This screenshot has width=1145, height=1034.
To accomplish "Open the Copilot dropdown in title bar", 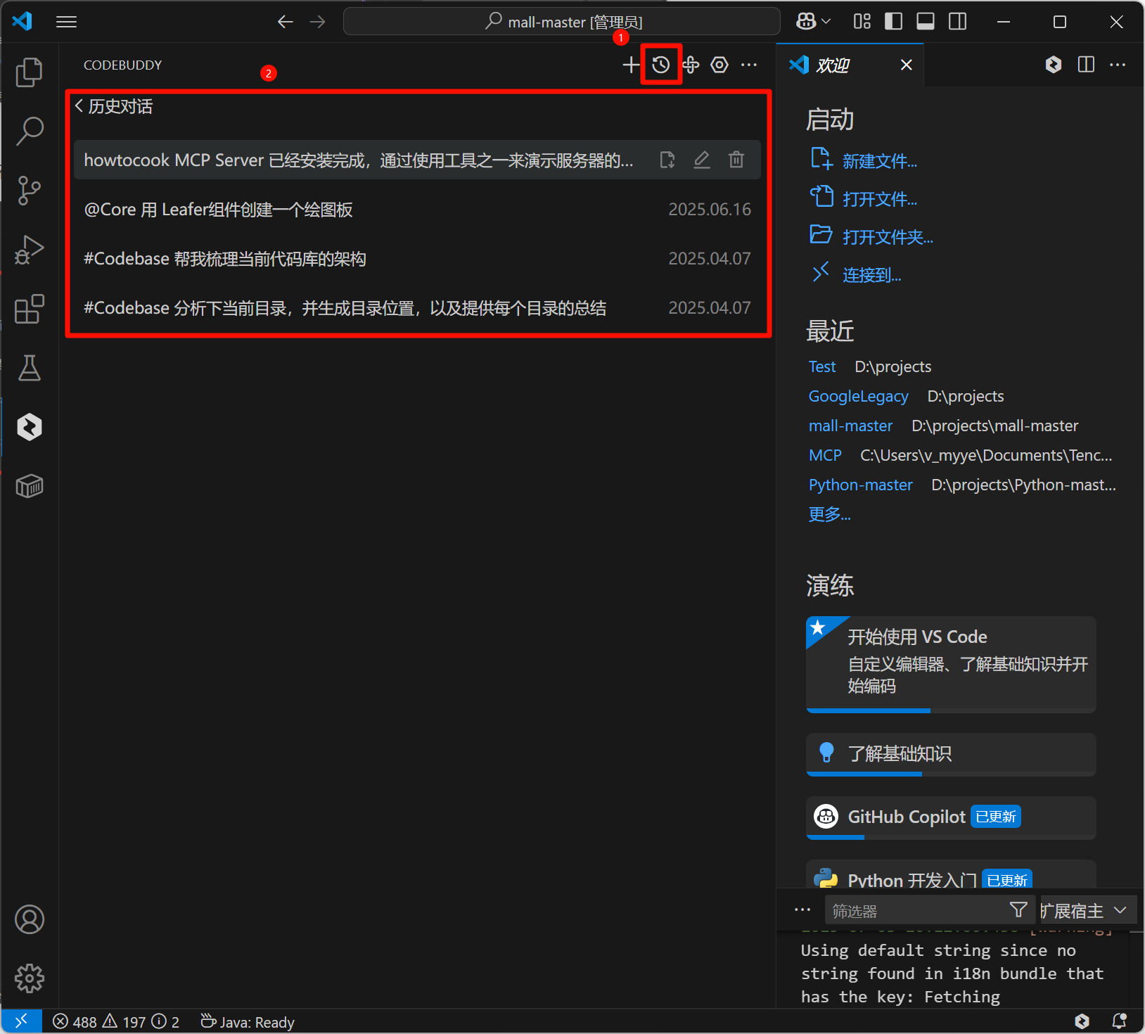I will (814, 22).
